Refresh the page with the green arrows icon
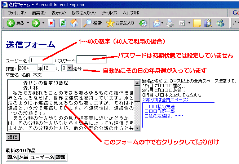The image size is (239, 164). 63,23
